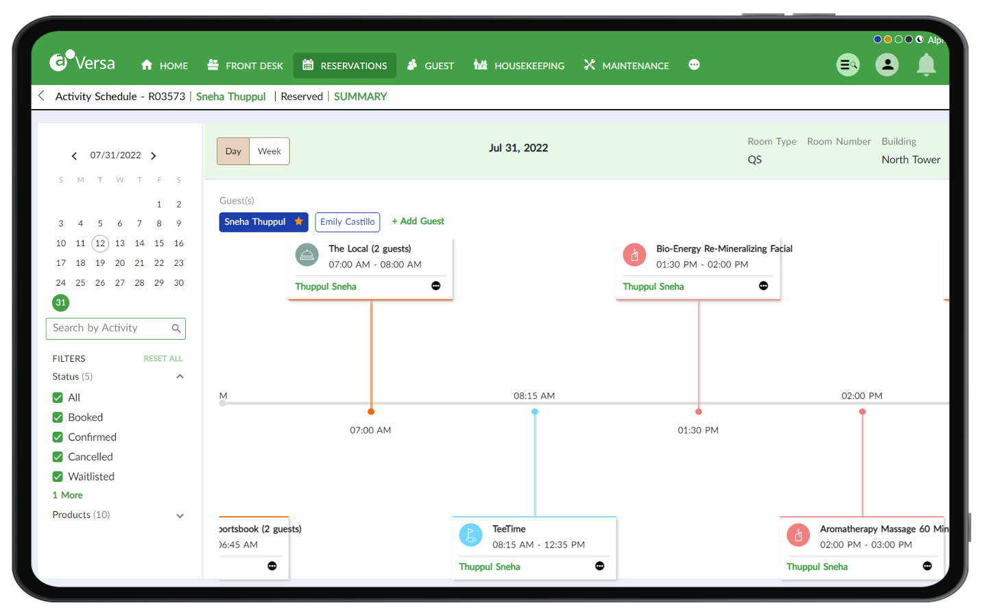Switch to the Week view tab
Image resolution: width=984 pixels, height=614 pixels.
269,151
